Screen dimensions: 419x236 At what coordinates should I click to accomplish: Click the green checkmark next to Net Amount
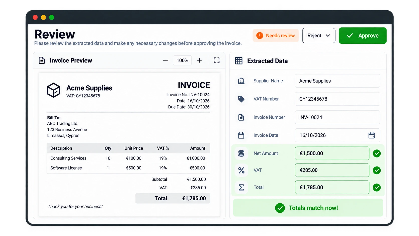[x=377, y=153]
